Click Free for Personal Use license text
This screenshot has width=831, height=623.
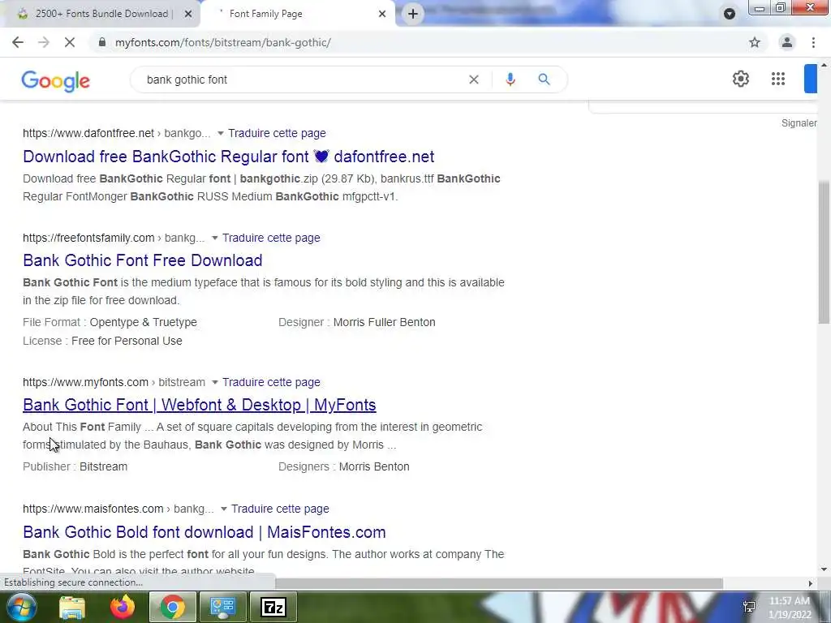[127, 341]
